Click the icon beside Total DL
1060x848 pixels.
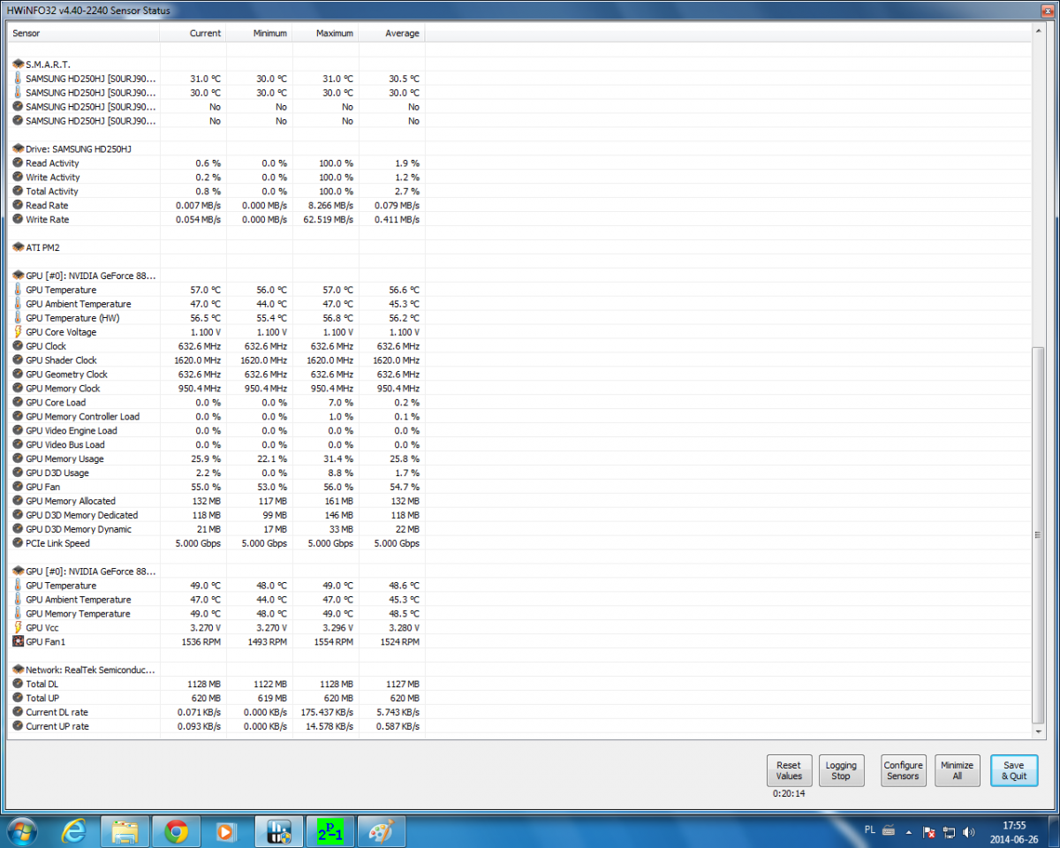pyautogui.click(x=18, y=684)
